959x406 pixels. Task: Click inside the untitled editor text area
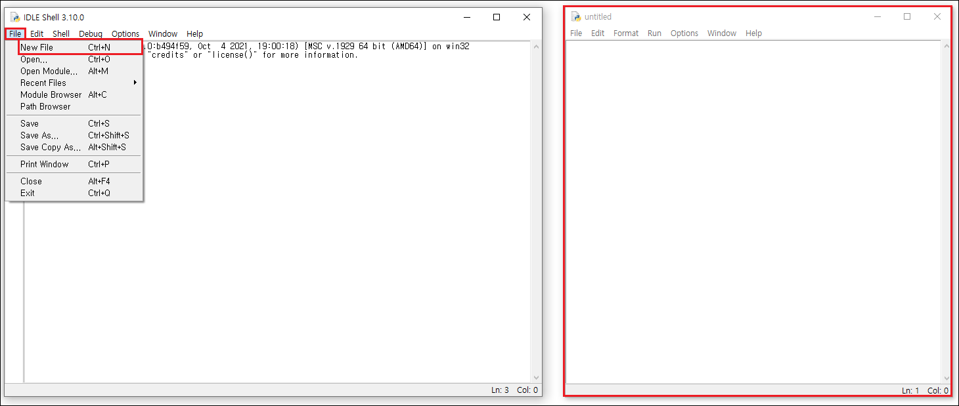point(753,212)
